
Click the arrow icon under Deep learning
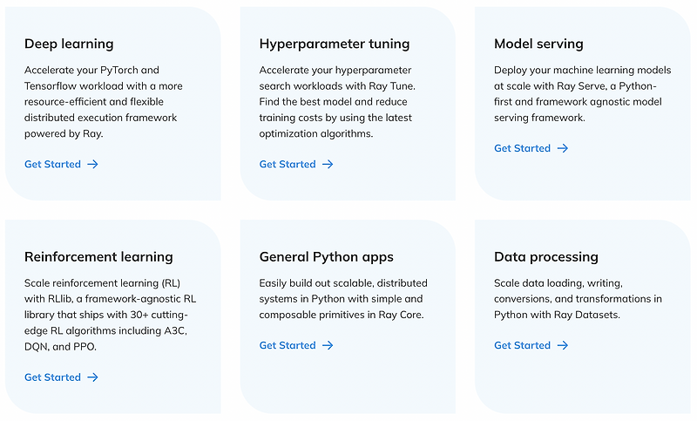click(92, 164)
